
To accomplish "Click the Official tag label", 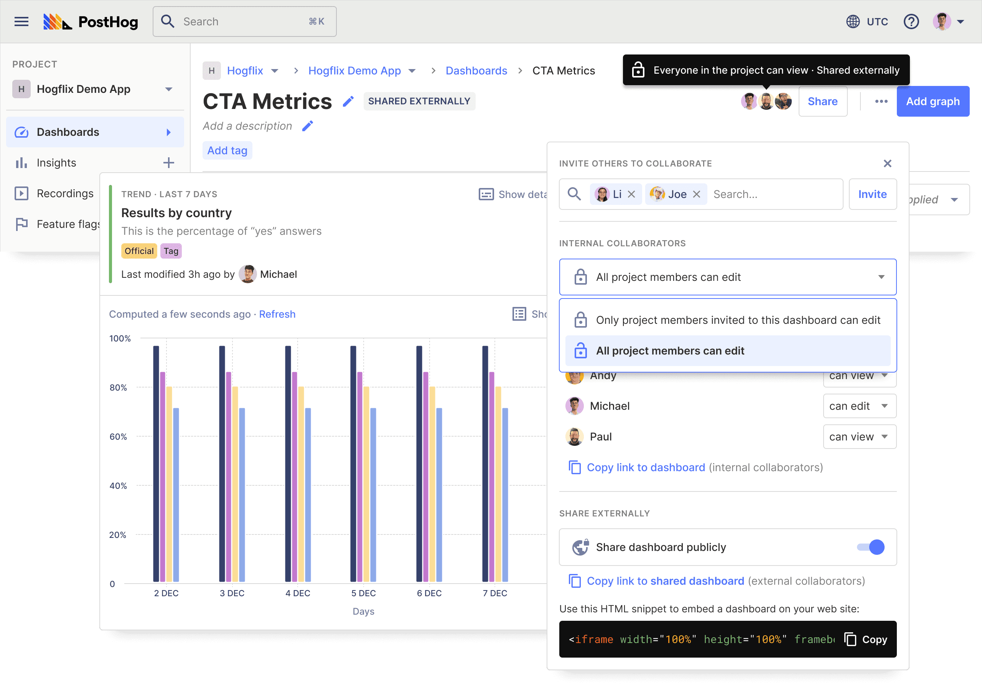I will click(139, 251).
